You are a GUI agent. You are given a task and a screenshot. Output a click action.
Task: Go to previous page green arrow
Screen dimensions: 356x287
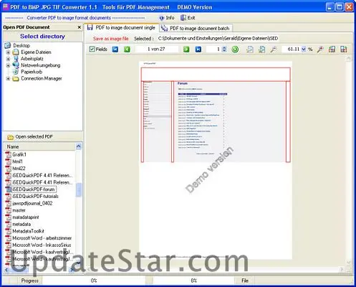(x=127, y=50)
